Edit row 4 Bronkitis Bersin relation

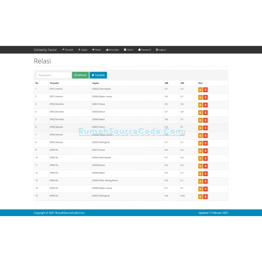coord(200,113)
